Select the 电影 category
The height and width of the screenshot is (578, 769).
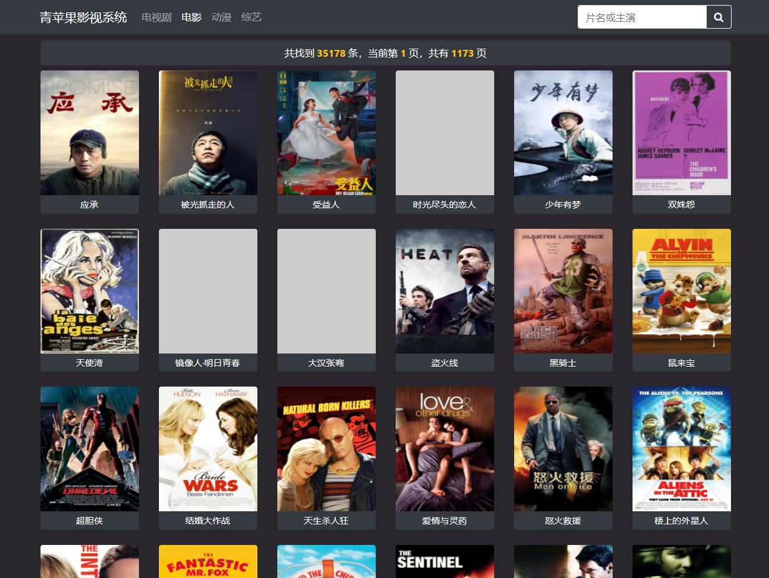[192, 17]
